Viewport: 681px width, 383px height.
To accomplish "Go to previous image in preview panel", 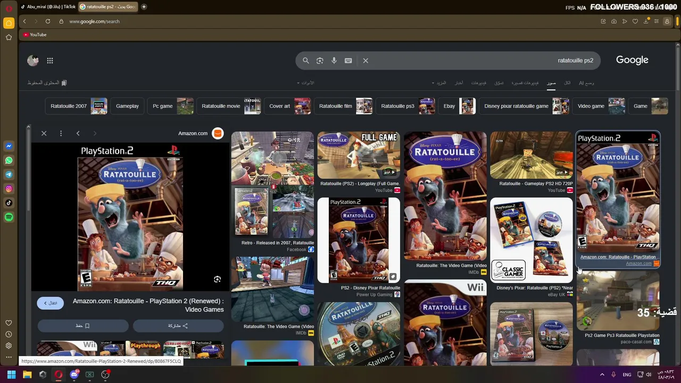I will [x=78, y=134].
